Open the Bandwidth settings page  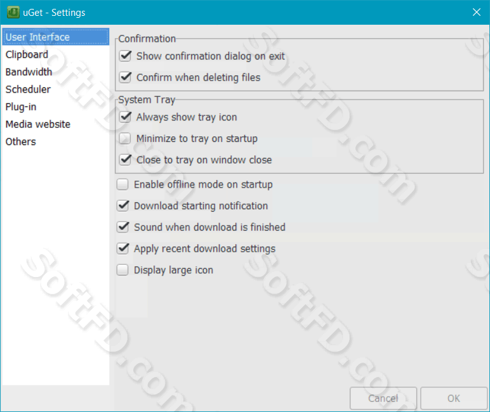coord(56,72)
